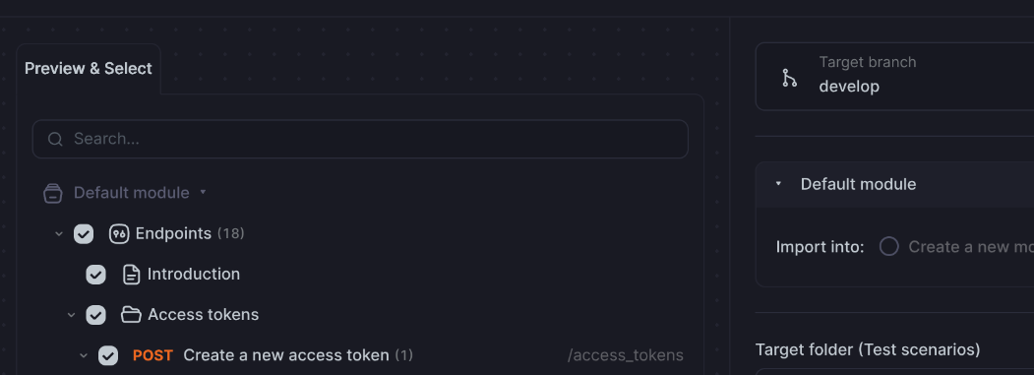Viewport: 1034px width, 375px height.
Task: Switch to Preview & Select tab
Action: 89,69
